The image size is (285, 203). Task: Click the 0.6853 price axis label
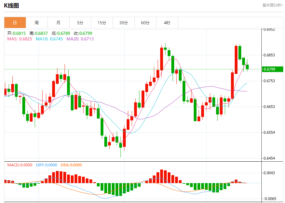point(269,55)
